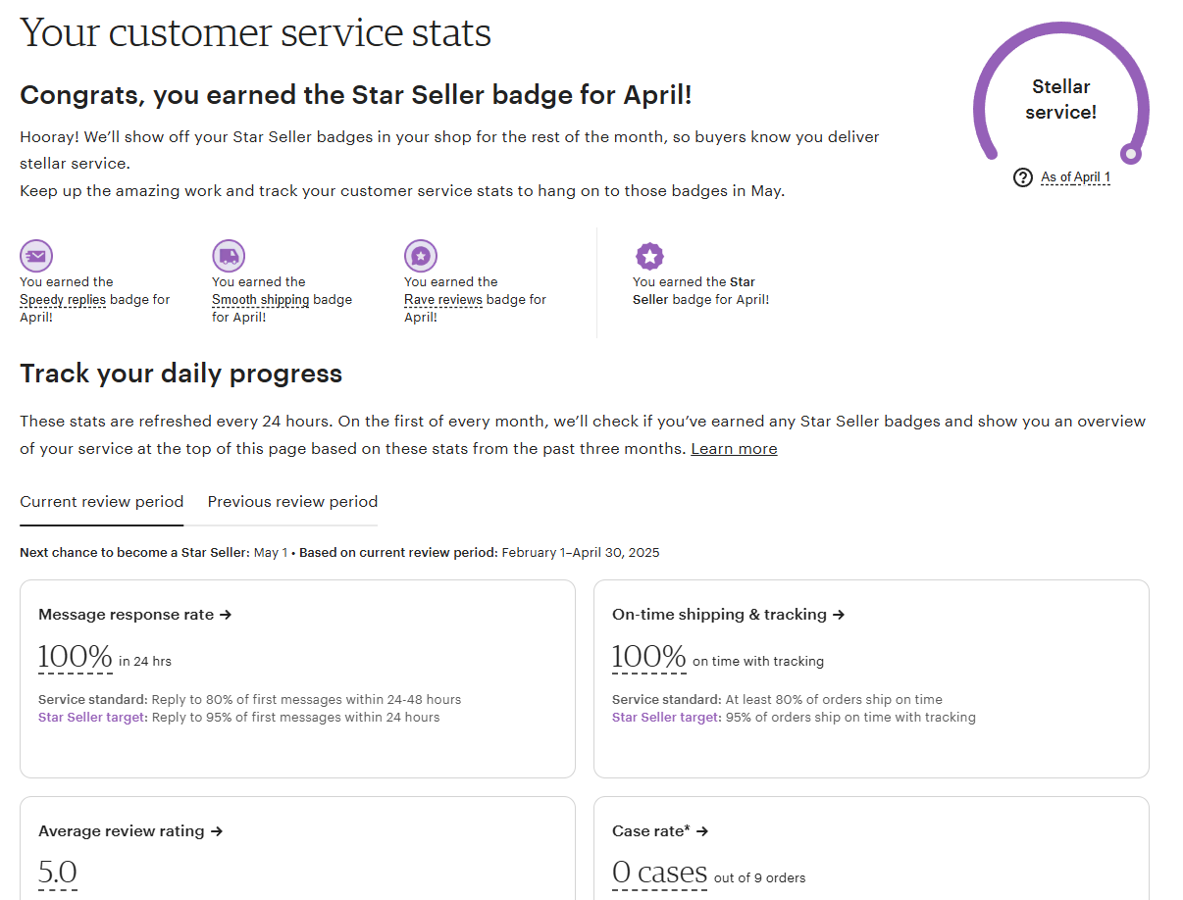Screen dimensions: 1183x900
Task: Click the 100% on-time shipping value
Action: click(648, 657)
